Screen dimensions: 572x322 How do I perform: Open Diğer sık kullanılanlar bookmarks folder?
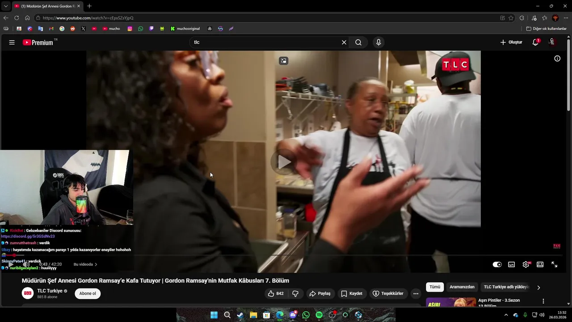tap(546, 29)
